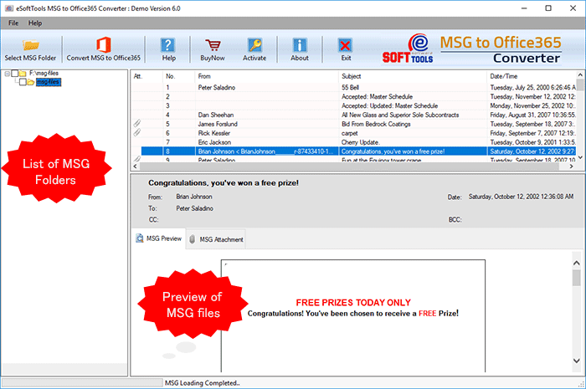586x389 pixels.
Task: Click the preview pane scroll down arrow
Action: (x=576, y=361)
